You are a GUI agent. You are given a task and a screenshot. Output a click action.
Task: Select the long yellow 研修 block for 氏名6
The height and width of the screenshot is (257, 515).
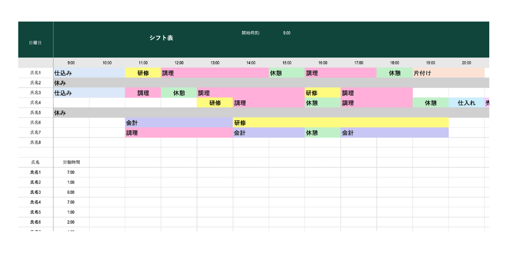coord(340,123)
